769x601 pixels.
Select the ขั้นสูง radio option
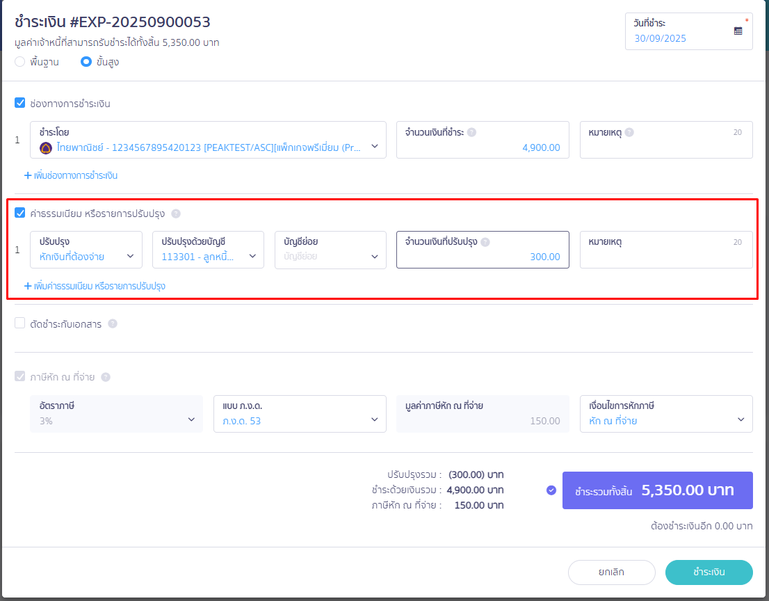[x=86, y=62]
